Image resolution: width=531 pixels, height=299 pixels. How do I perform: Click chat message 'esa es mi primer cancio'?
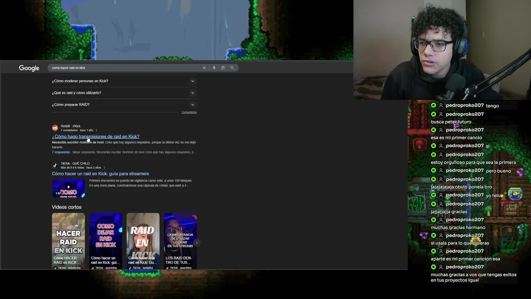click(456, 137)
